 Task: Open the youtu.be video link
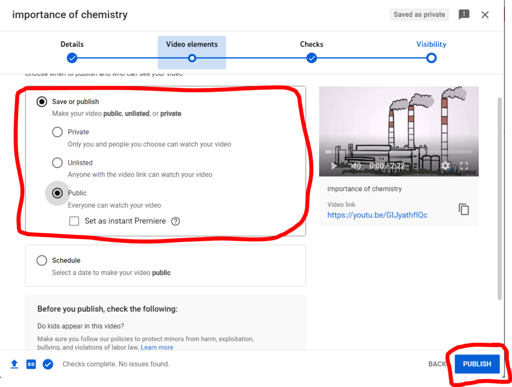(x=377, y=215)
